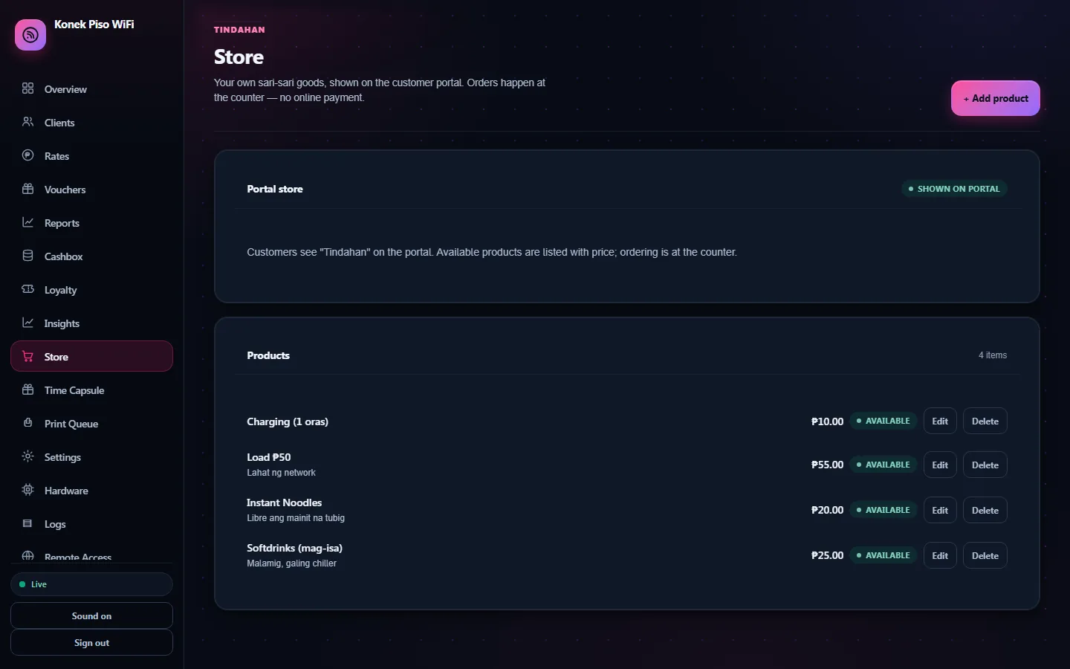1070x669 pixels.
Task: Open Print Queue printer icon
Action: tap(28, 423)
